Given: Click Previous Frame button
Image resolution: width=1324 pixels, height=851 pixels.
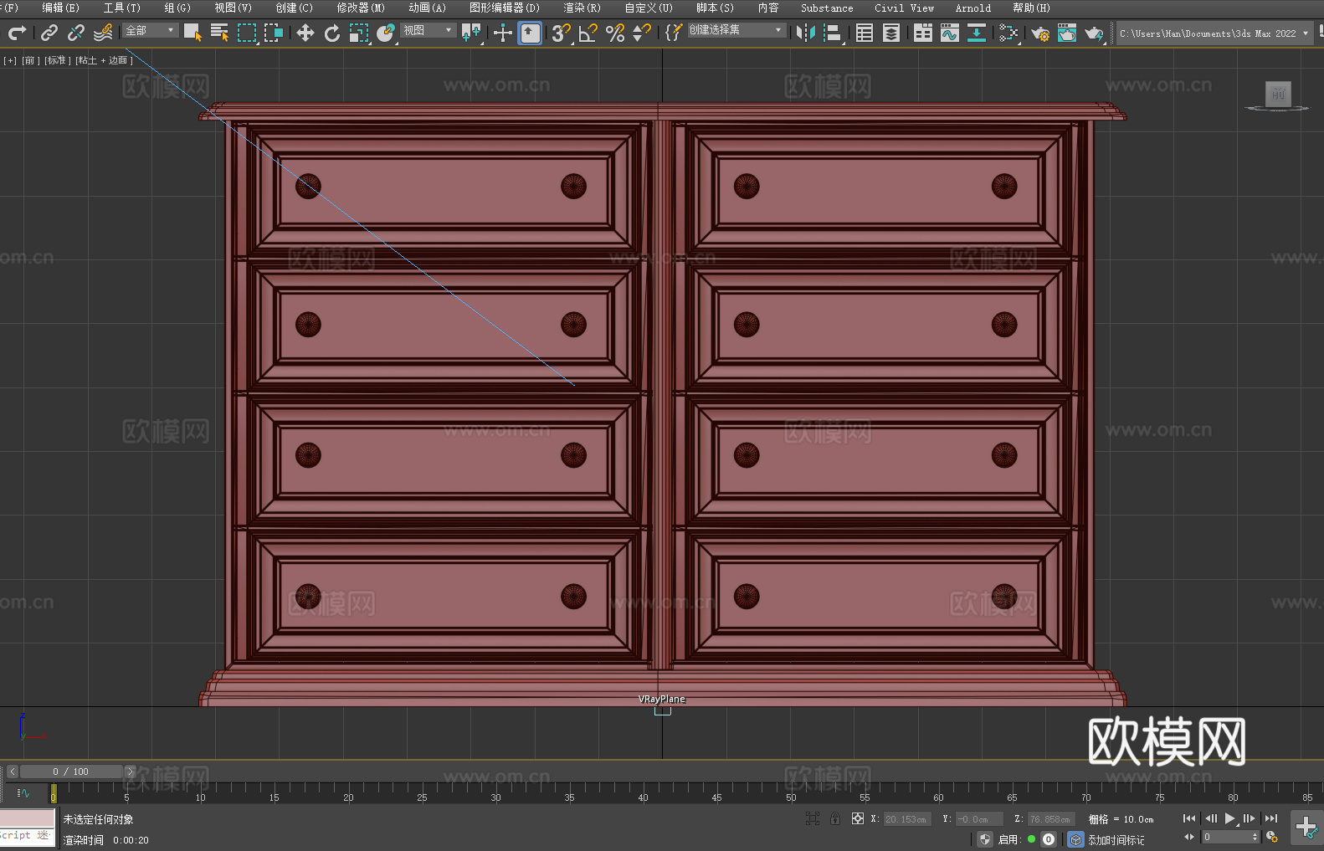Looking at the screenshot, I should pyautogui.click(x=1210, y=818).
